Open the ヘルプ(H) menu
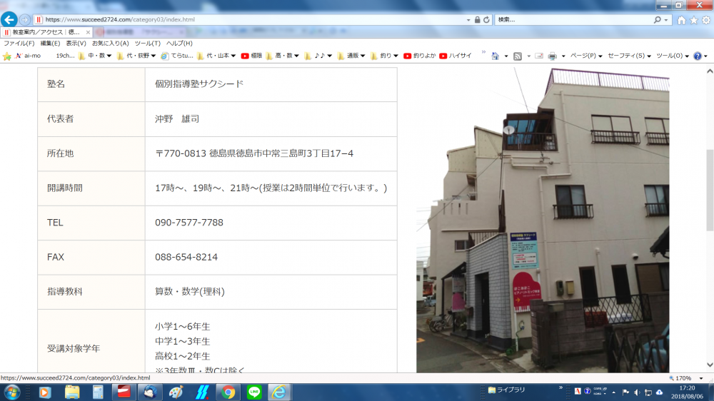The width and height of the screenshot is (714, 401). (179, 44)
